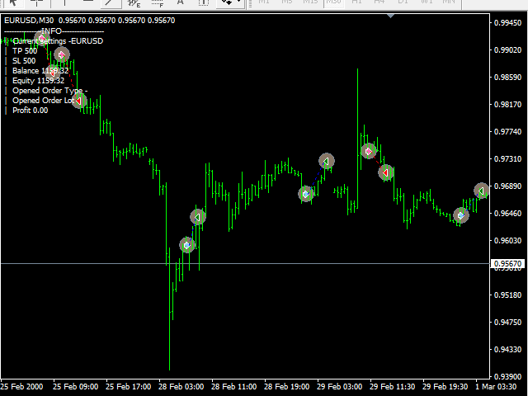Click blue arrow marker above 29 Feb 19:30
Screen dimensions: 528x396
point(461,215)
